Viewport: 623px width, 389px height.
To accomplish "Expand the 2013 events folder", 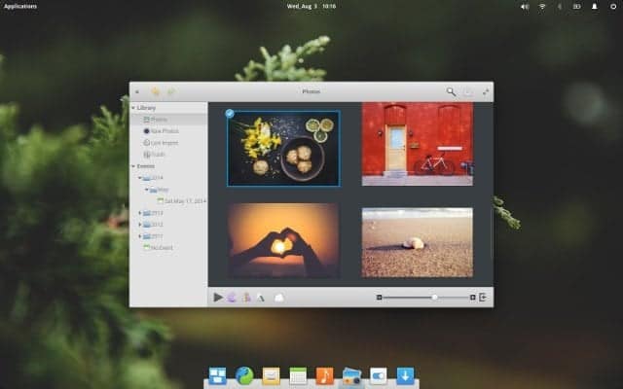I will pos(140,213).
